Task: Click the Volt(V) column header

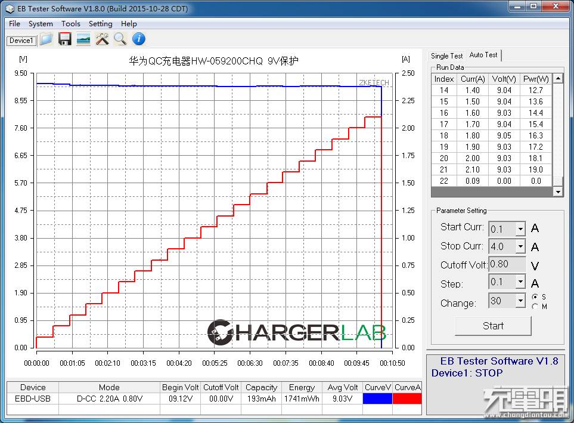Action: [x=504, y=79]
